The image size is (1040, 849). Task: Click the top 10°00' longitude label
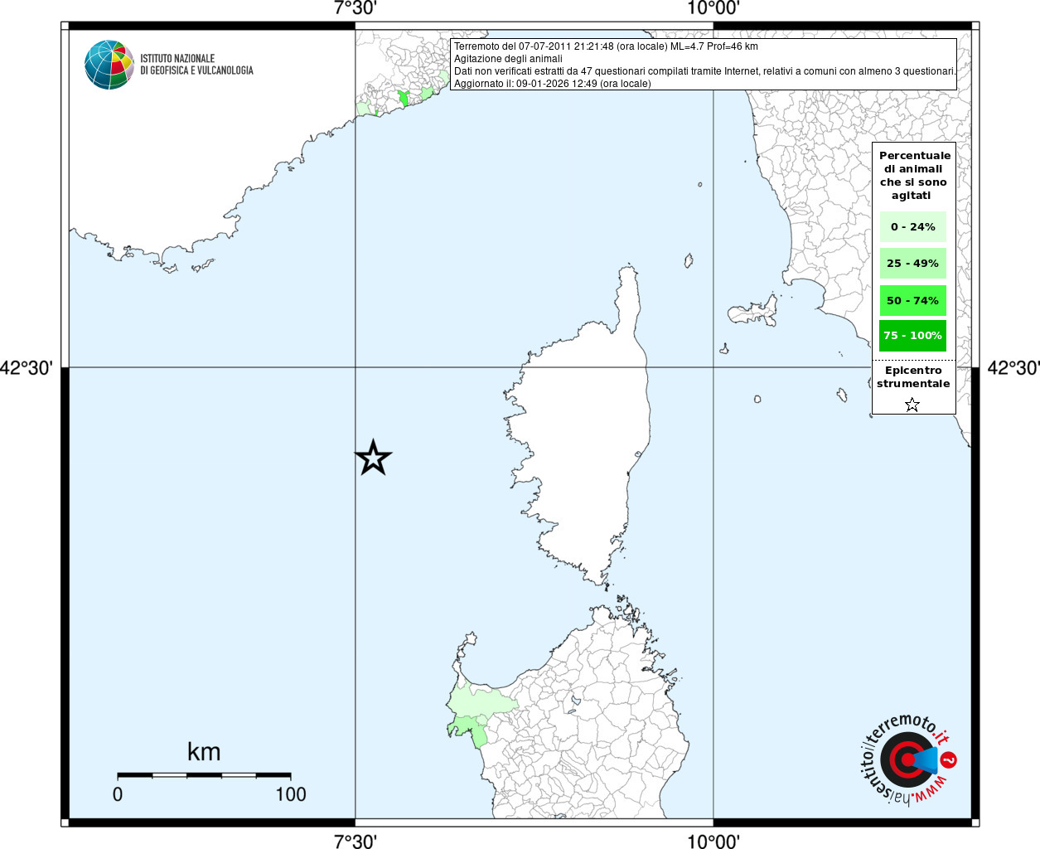[x=713, y=8]
